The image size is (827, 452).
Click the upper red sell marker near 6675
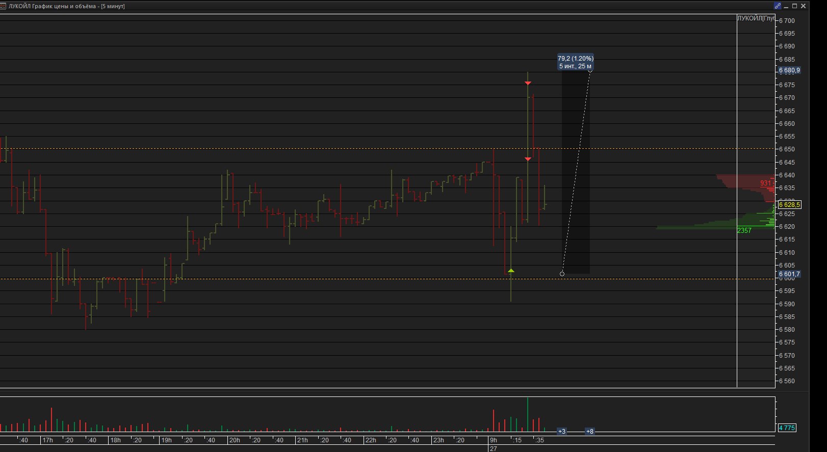528,83
